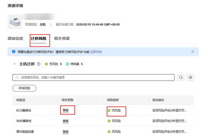This screenshot has width=202, height=137.
Task: Click the 风险程度 column header
Action: (113, 100)
